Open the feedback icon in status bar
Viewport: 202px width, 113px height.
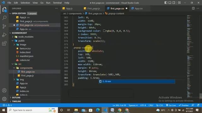coord(193,105)
